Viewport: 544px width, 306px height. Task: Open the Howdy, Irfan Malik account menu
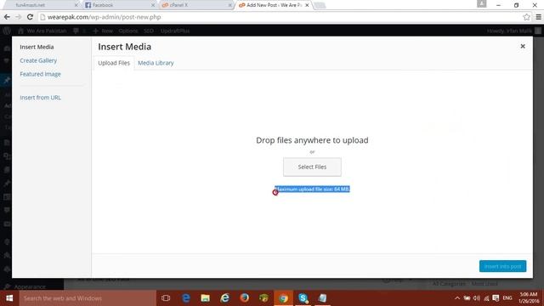click(x=513, y=31)
